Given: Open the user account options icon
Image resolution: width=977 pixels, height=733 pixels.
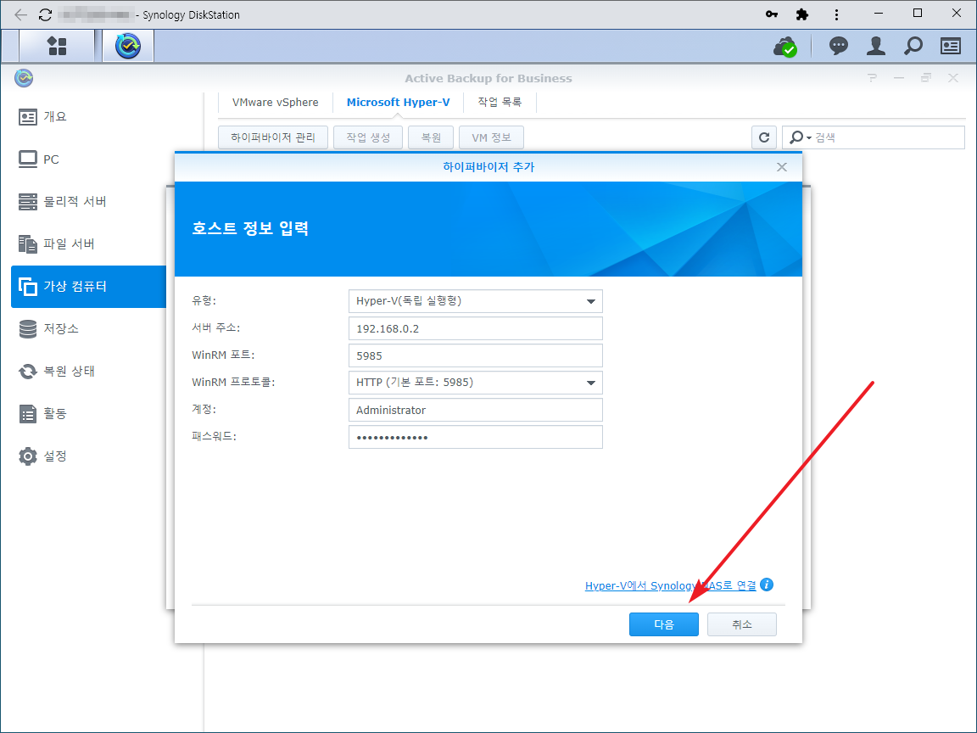Looking at the screenshot, I should [x=875, y=46].
